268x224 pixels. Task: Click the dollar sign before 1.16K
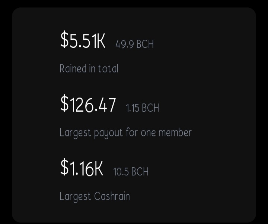[64, 167]
